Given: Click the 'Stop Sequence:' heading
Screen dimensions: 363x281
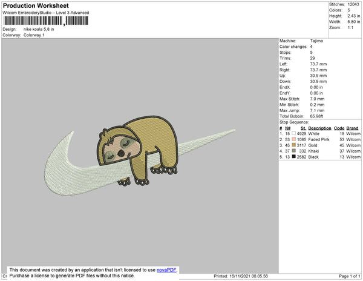Looking at the screenshot, I should [x=294, y=122].
